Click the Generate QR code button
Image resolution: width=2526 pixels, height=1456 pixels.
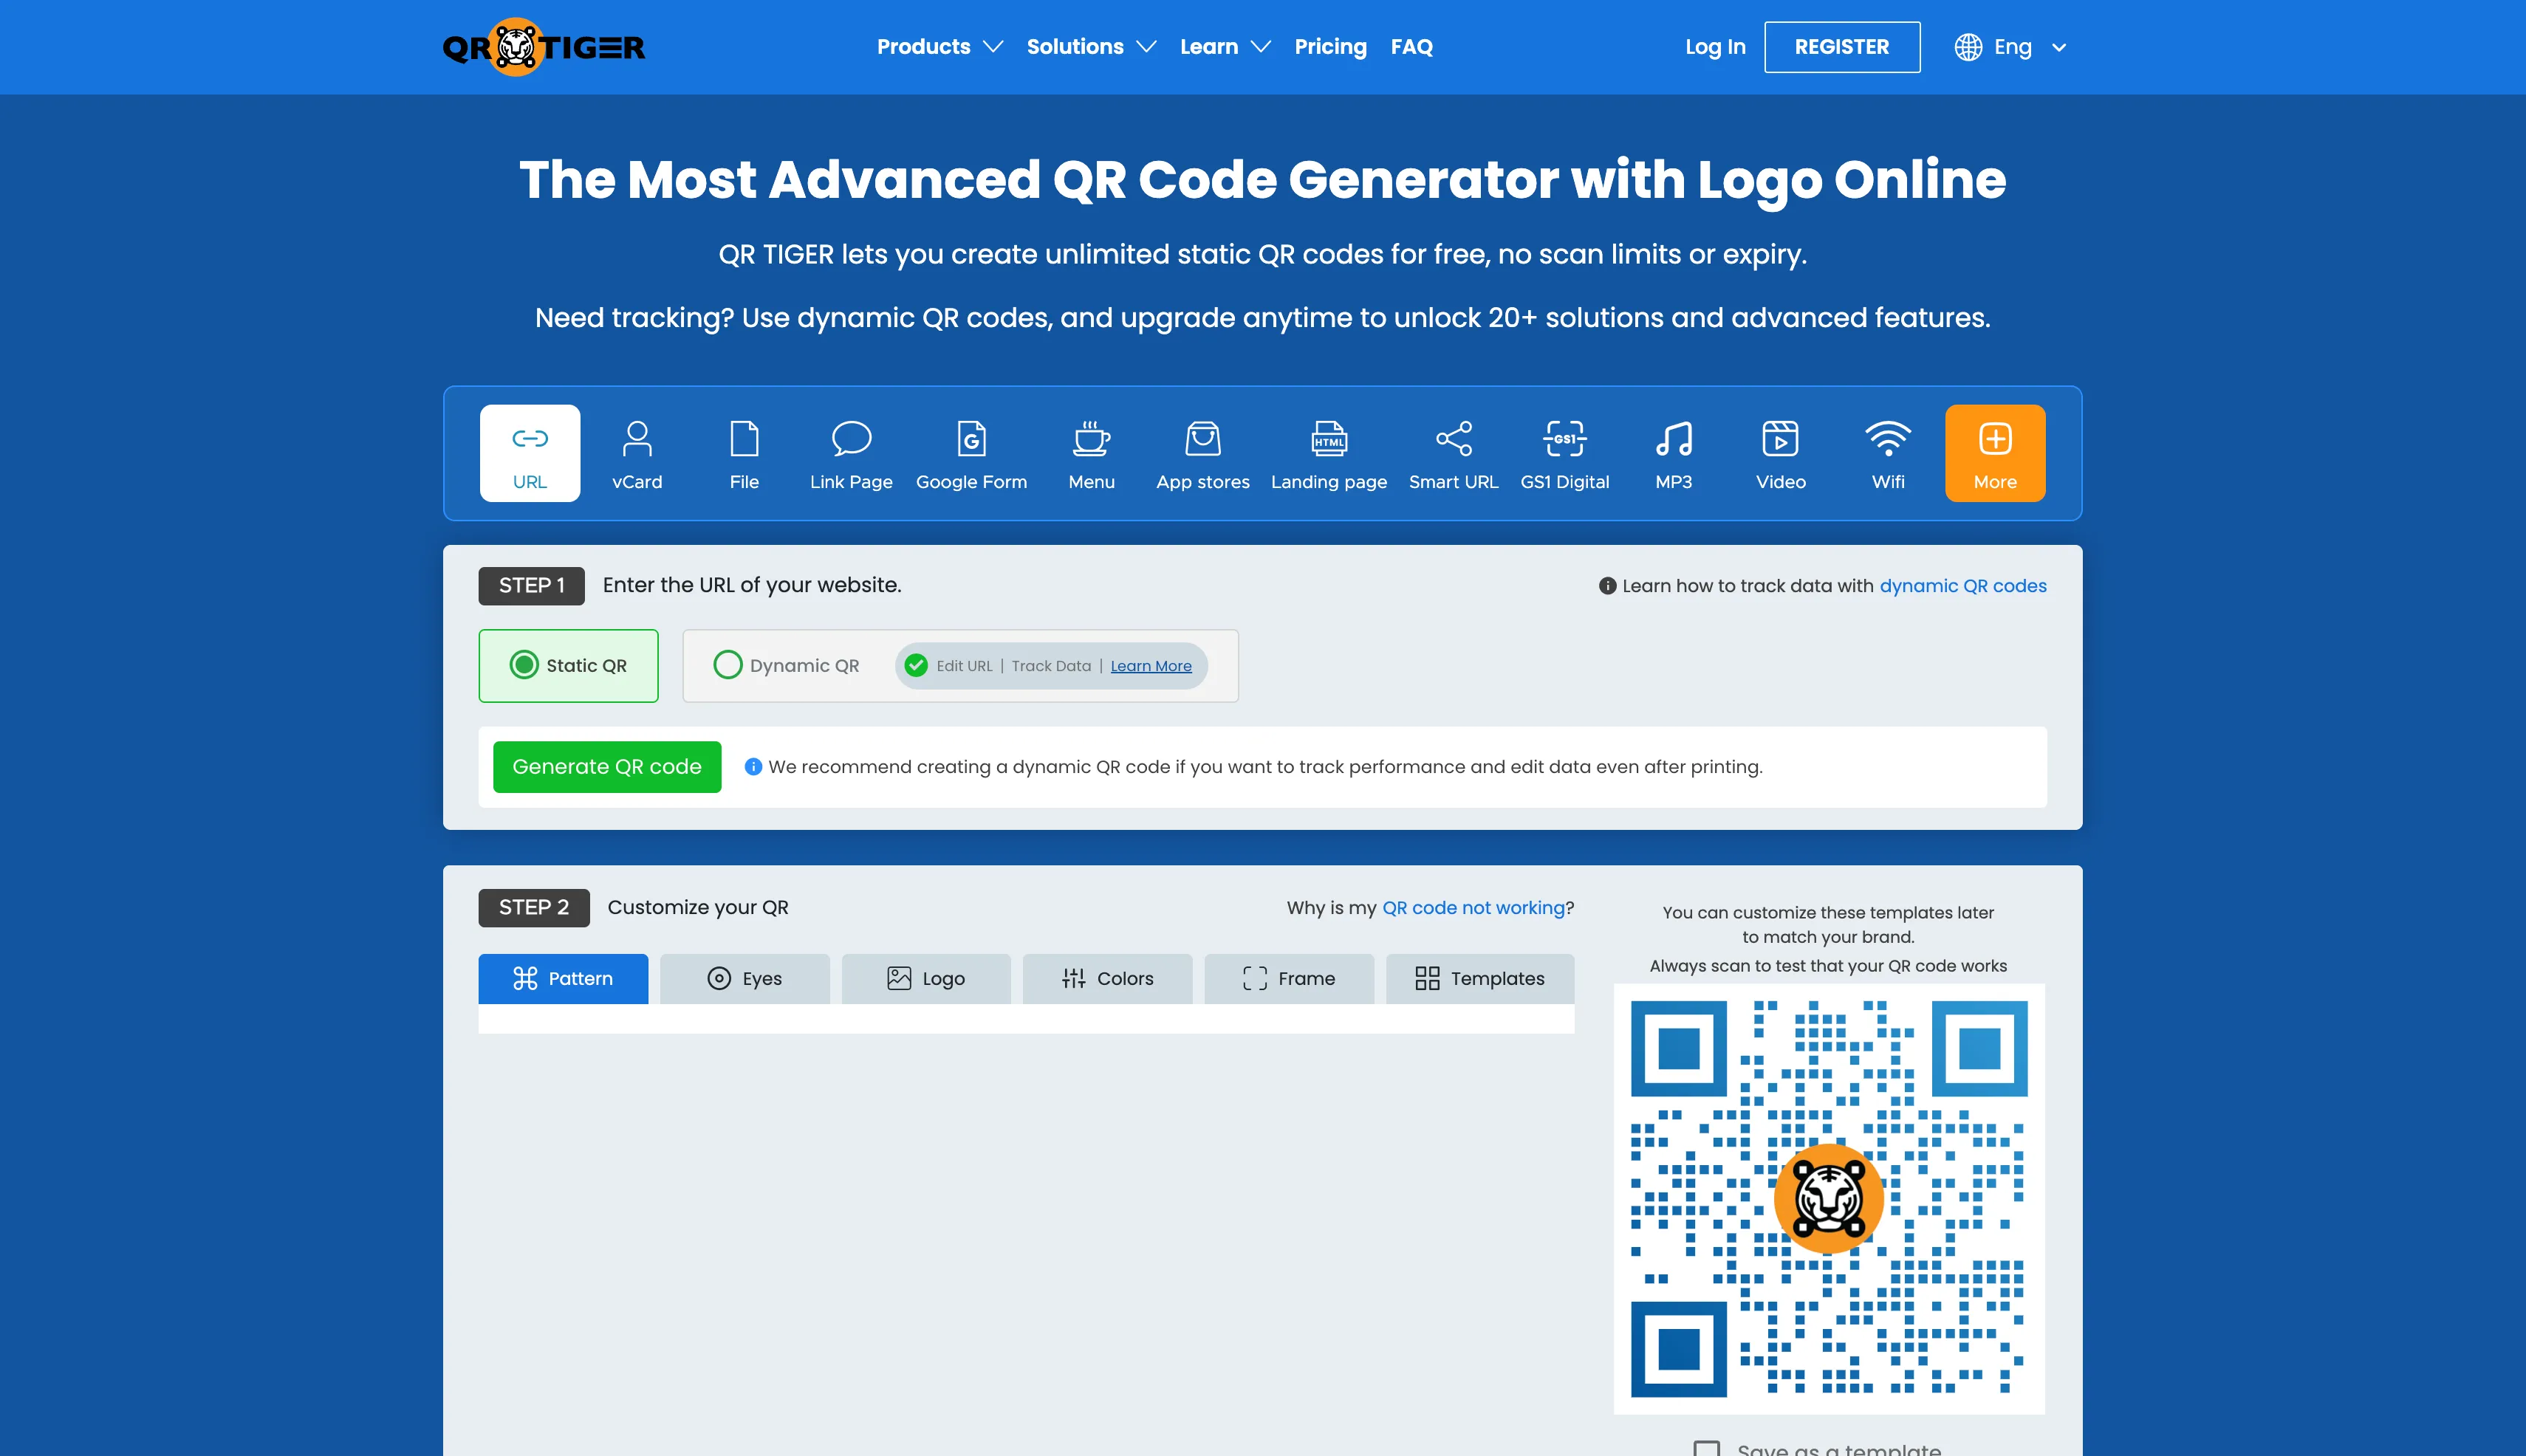click(x=606, y=766)
